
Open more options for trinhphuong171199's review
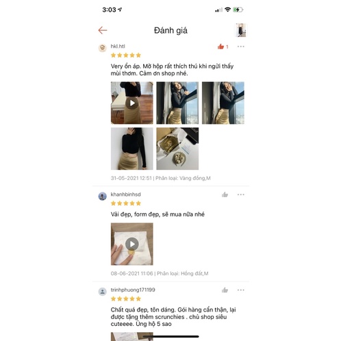click(241, 290)
